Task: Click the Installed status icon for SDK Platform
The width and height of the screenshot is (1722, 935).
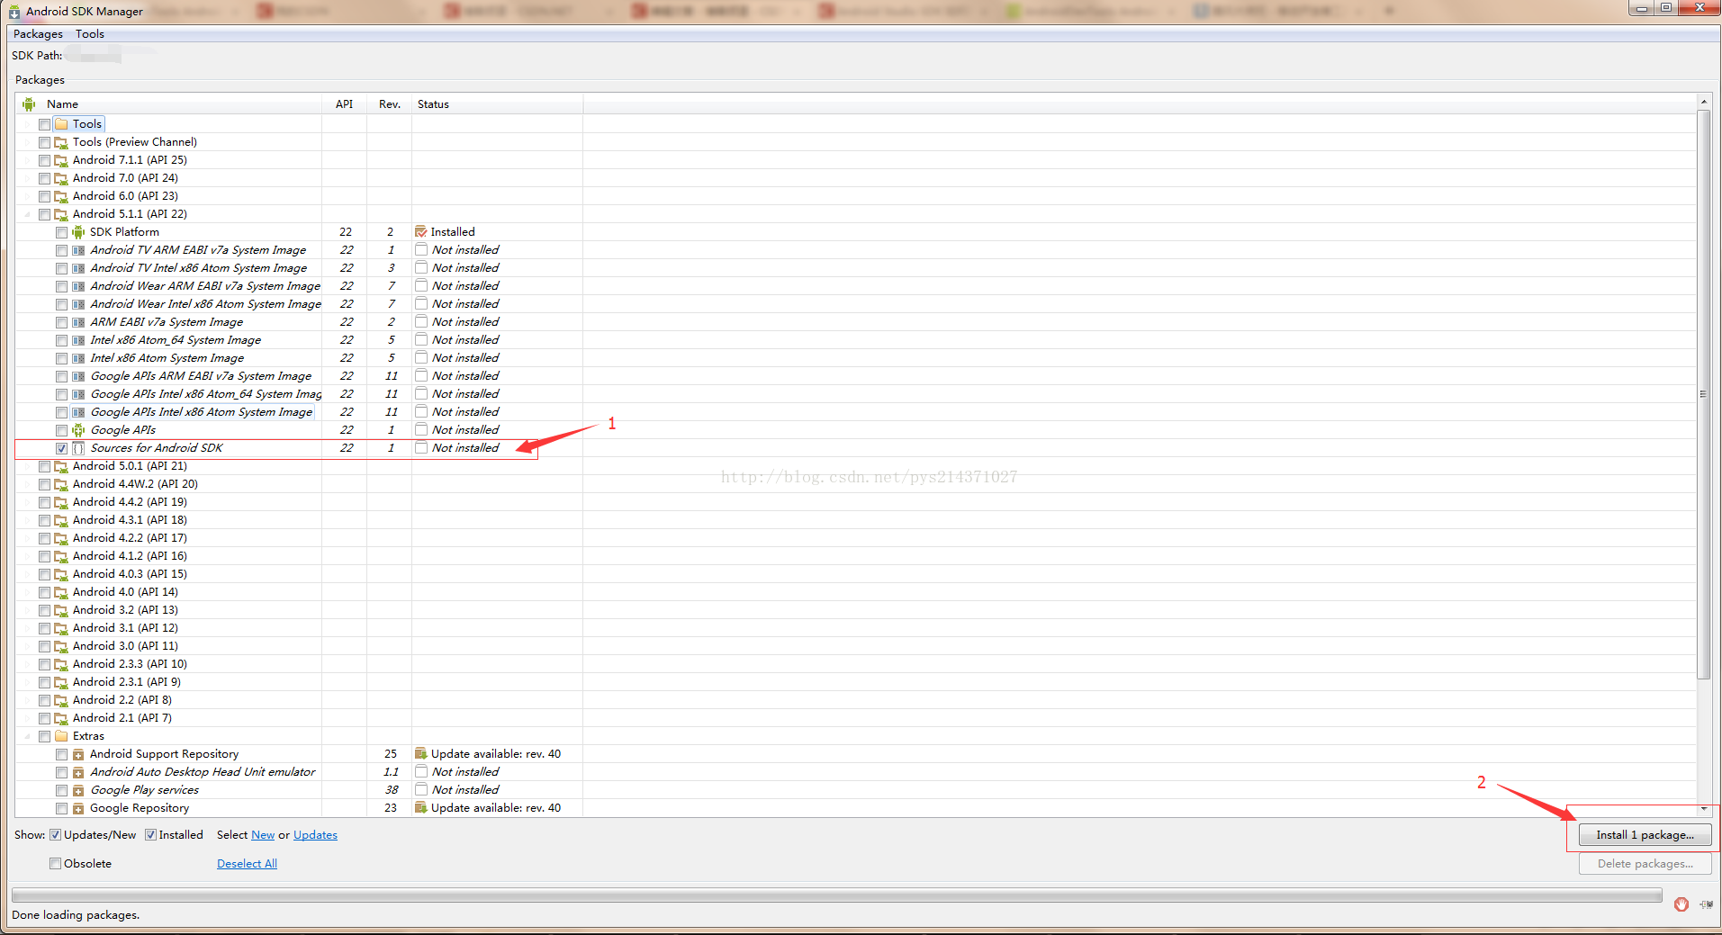Action: point(420,232)
